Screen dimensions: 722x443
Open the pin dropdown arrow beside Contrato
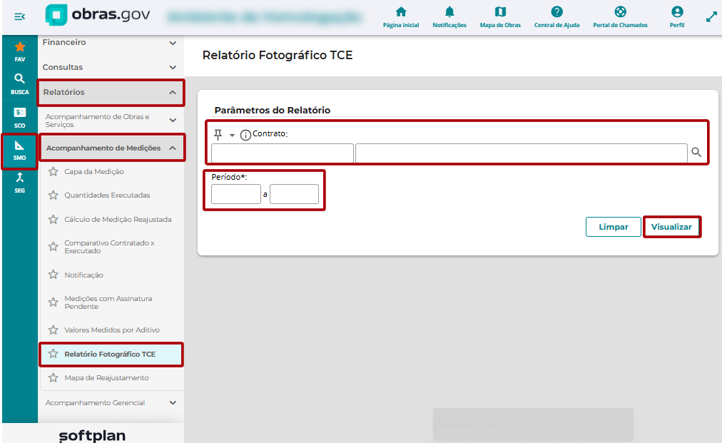point(232,136)
